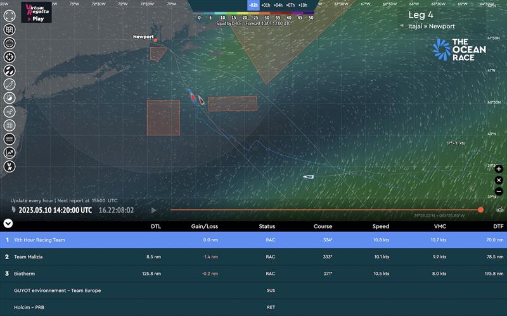Select the -02h forecast tab
Image resolution: width=507 pixels, height=316 pixels.
253,5
